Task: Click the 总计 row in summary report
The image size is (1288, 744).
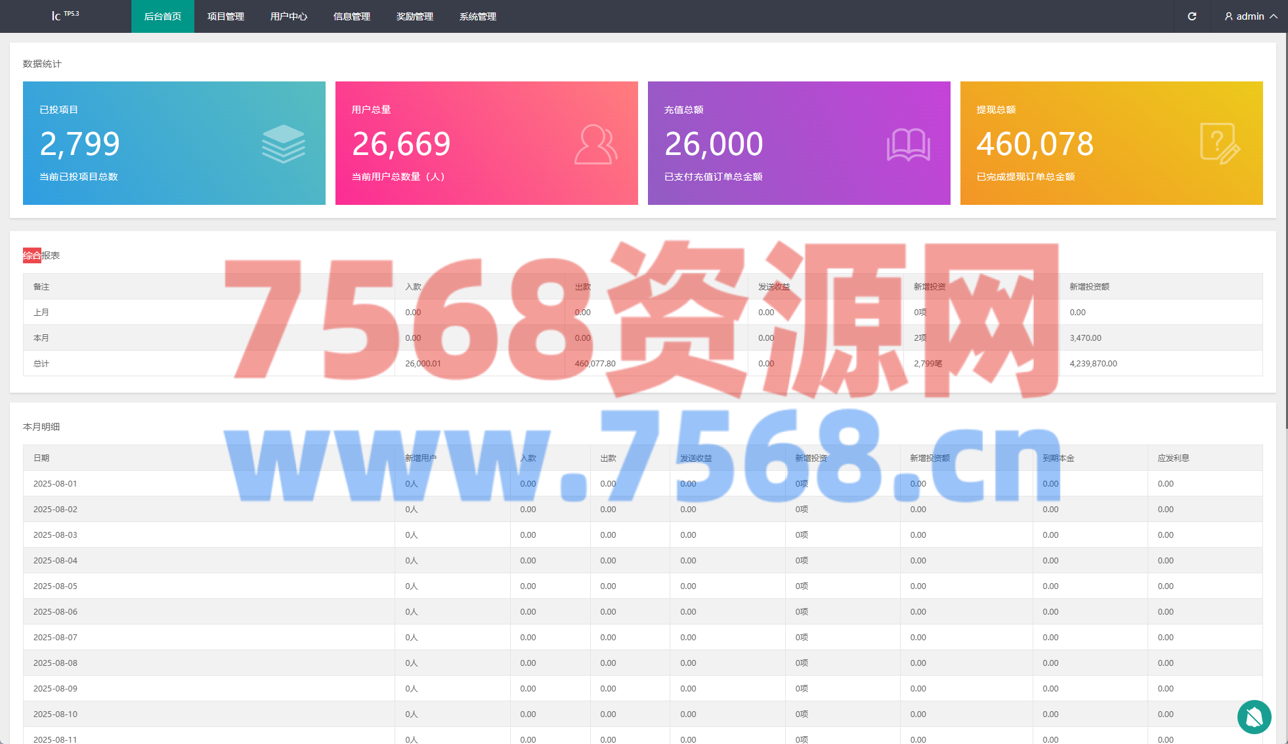Action: coord(41,363)
